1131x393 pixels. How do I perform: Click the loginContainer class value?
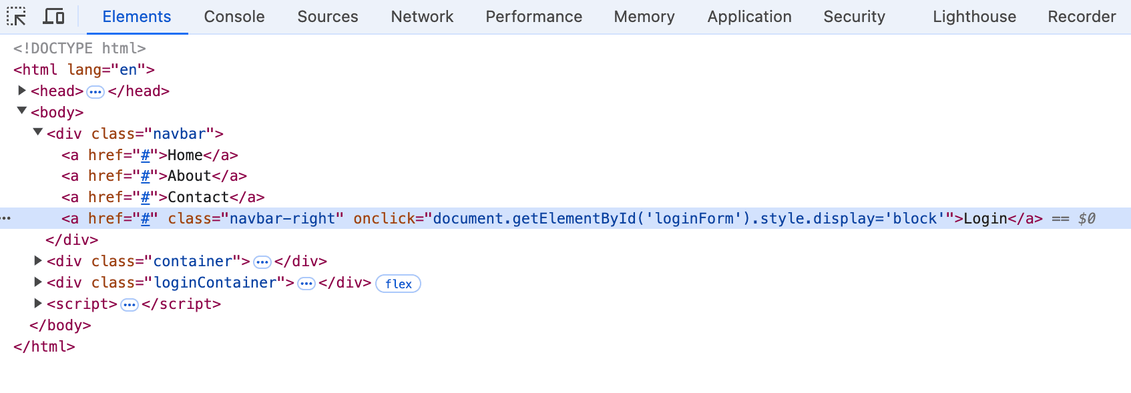click(x=215, y=283)
